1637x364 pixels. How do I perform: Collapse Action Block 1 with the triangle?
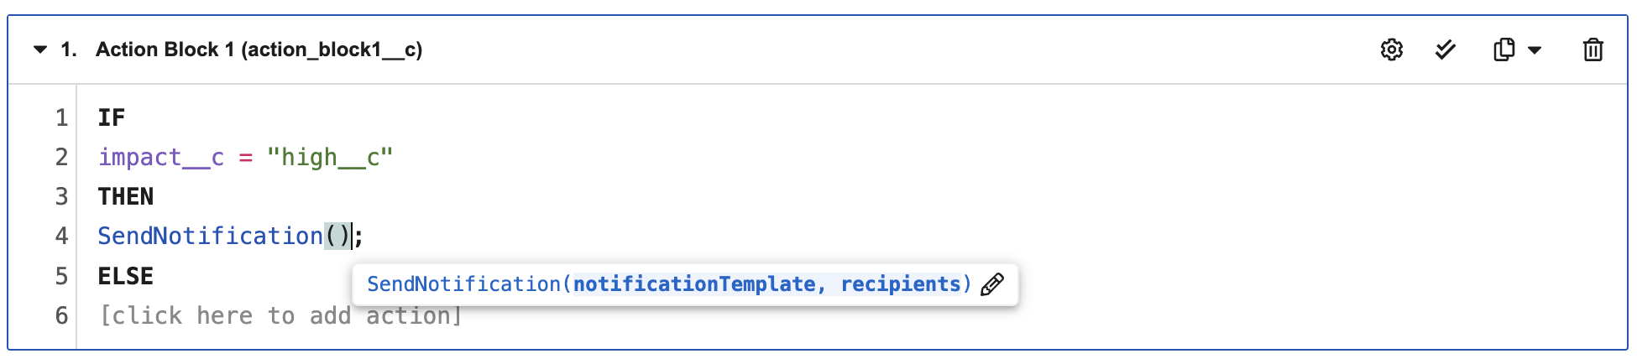[x=39, y=49]
